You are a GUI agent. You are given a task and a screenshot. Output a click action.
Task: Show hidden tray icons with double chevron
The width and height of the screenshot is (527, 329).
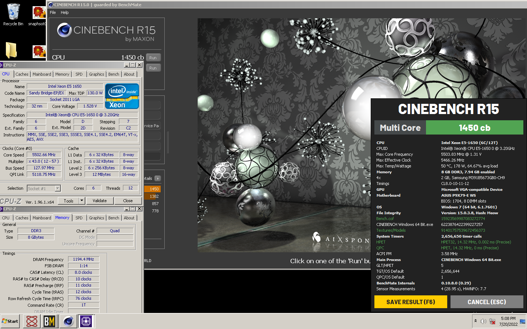coord(475,321)
